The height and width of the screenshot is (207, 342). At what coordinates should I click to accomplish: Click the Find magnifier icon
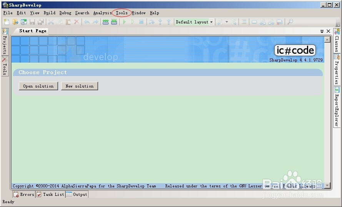290,22
